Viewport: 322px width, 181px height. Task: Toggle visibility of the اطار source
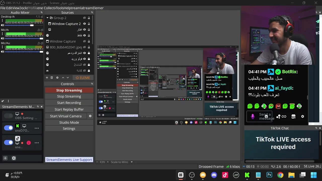click(x=85, y=29)
